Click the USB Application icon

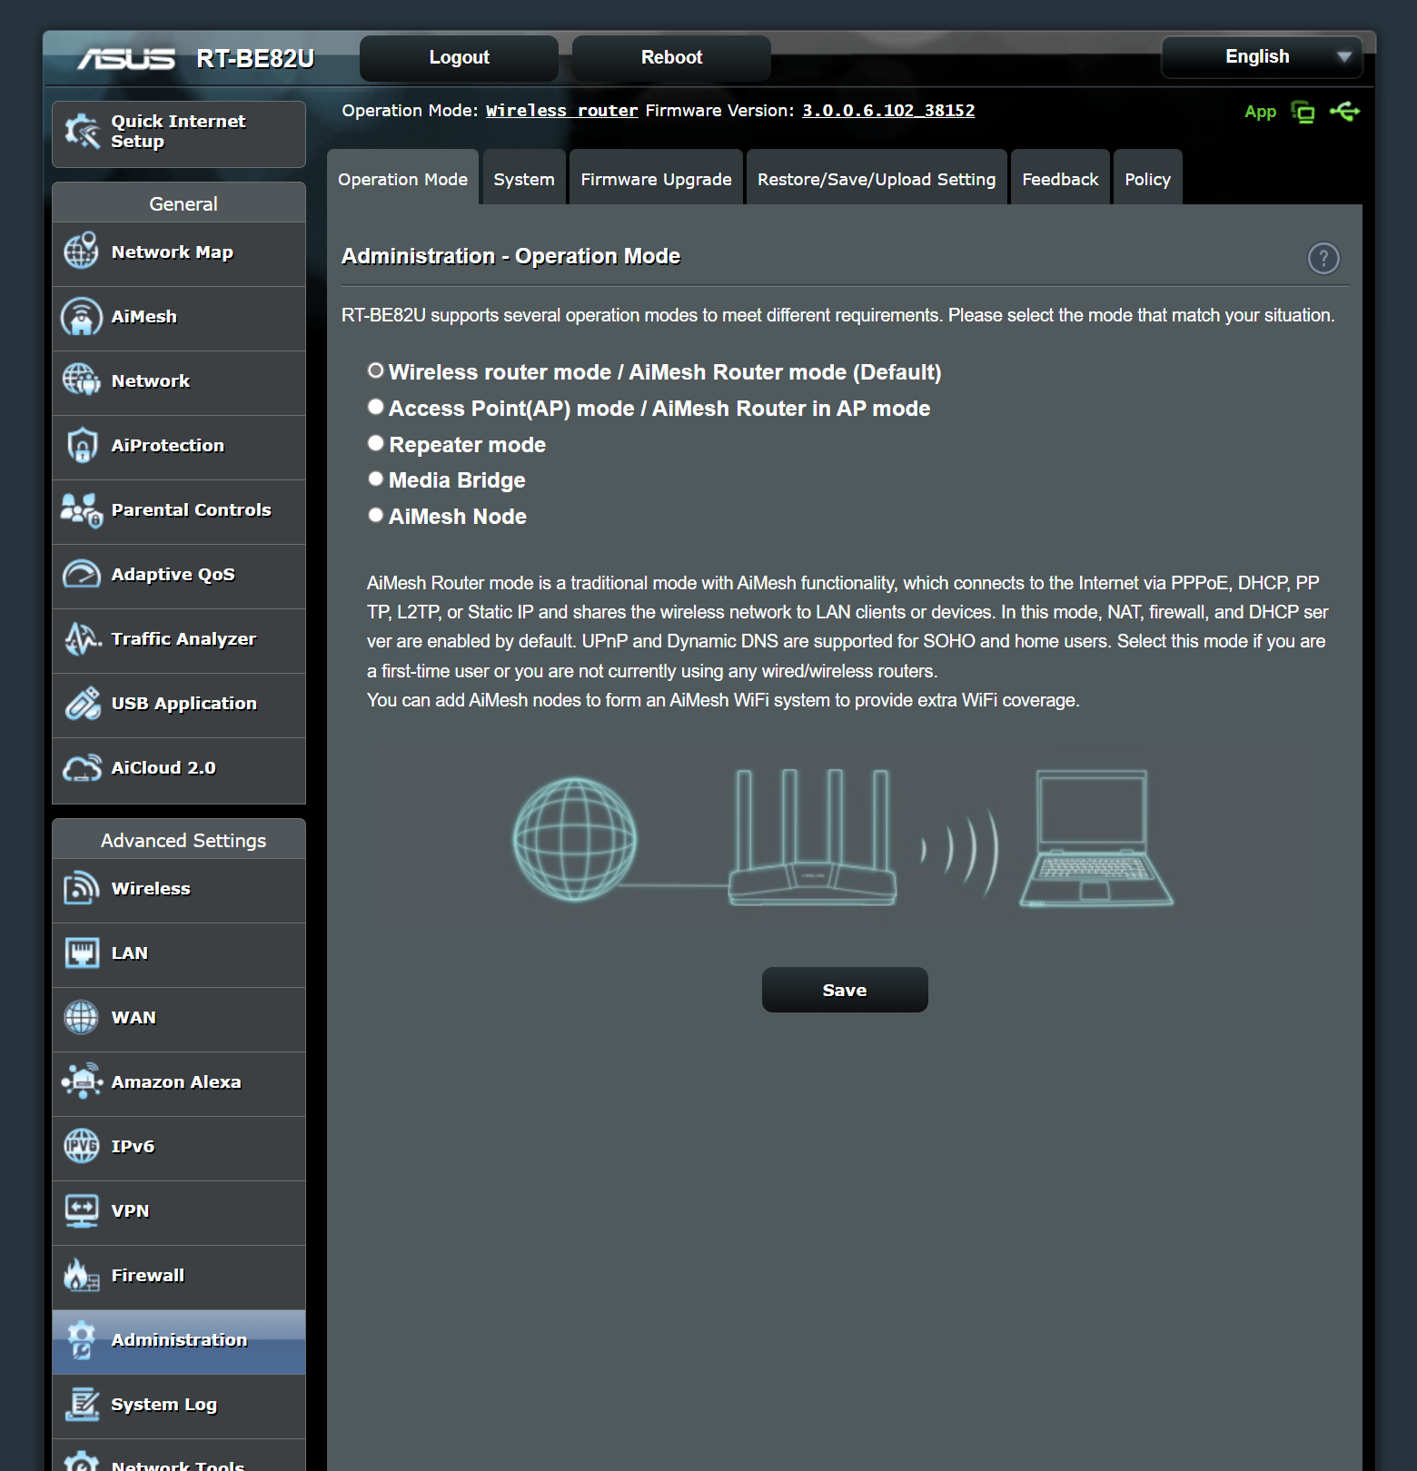[x=82, y=703]
